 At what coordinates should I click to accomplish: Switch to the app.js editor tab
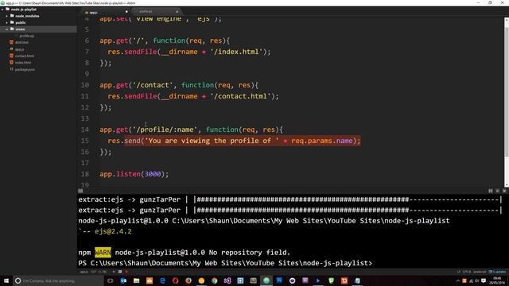pos(104,12)
